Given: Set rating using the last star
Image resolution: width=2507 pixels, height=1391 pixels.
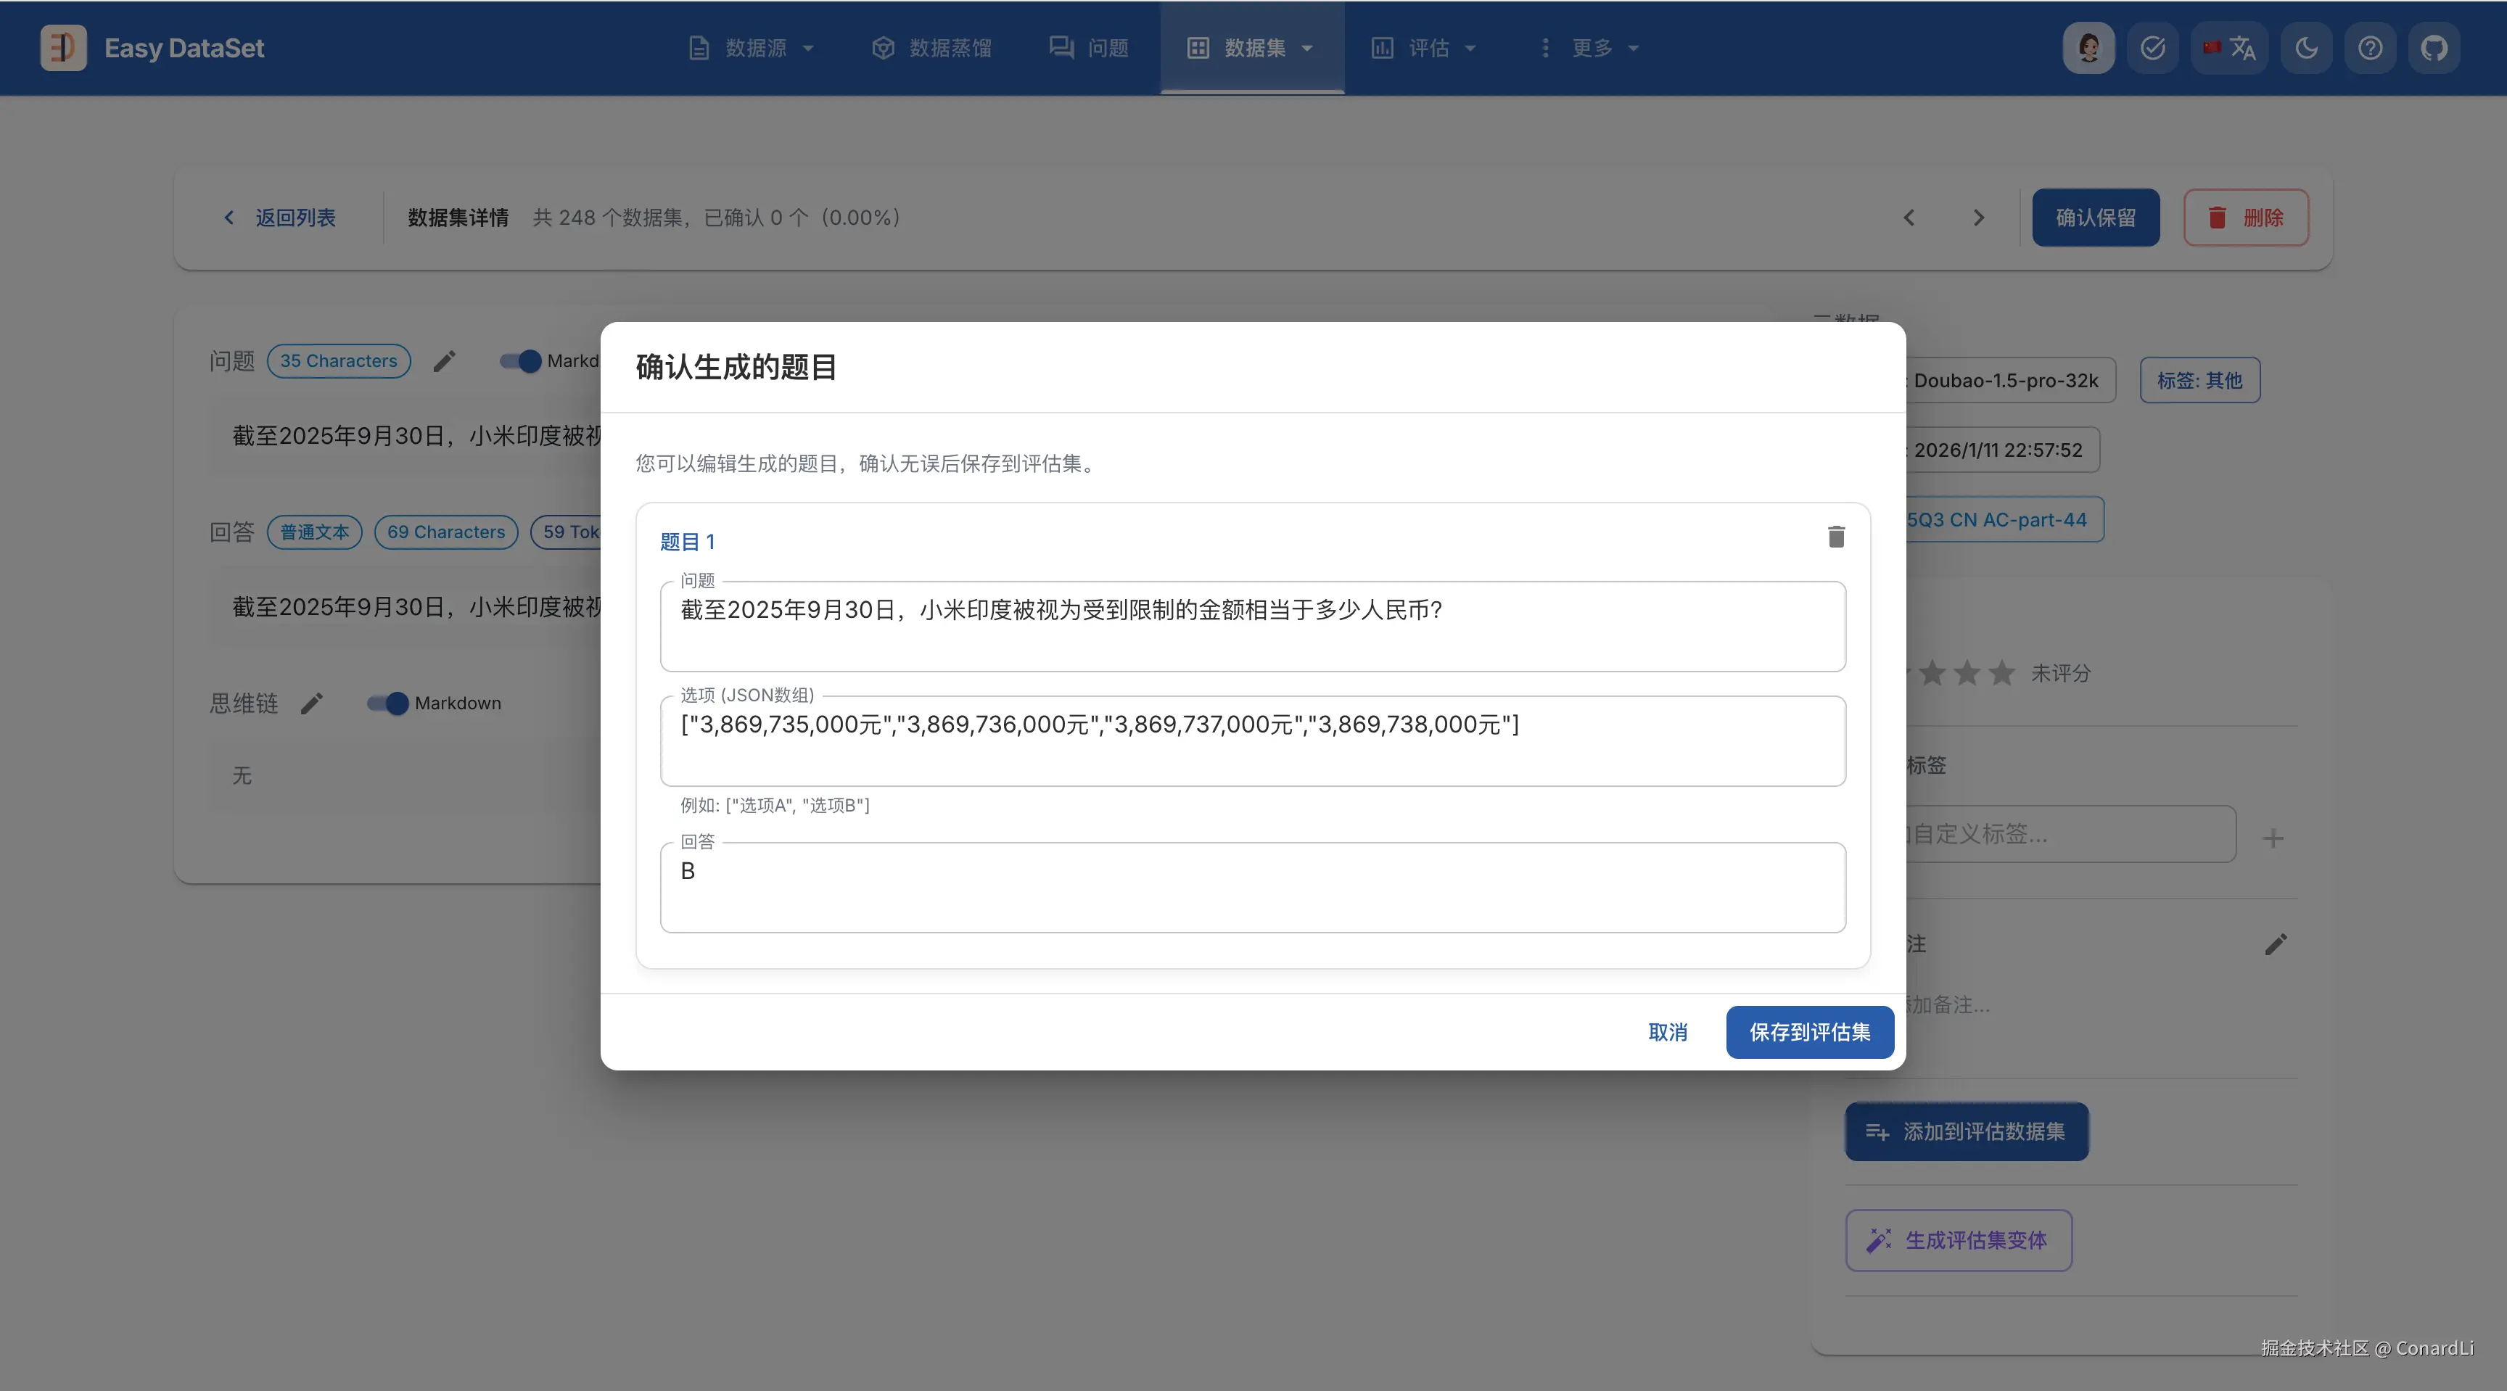Looking at the screenshot, I should pos(2002,673).
